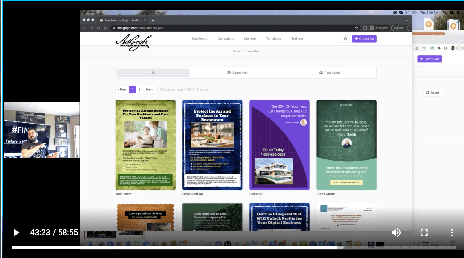Click the Templates breadcrumb link

253,51
